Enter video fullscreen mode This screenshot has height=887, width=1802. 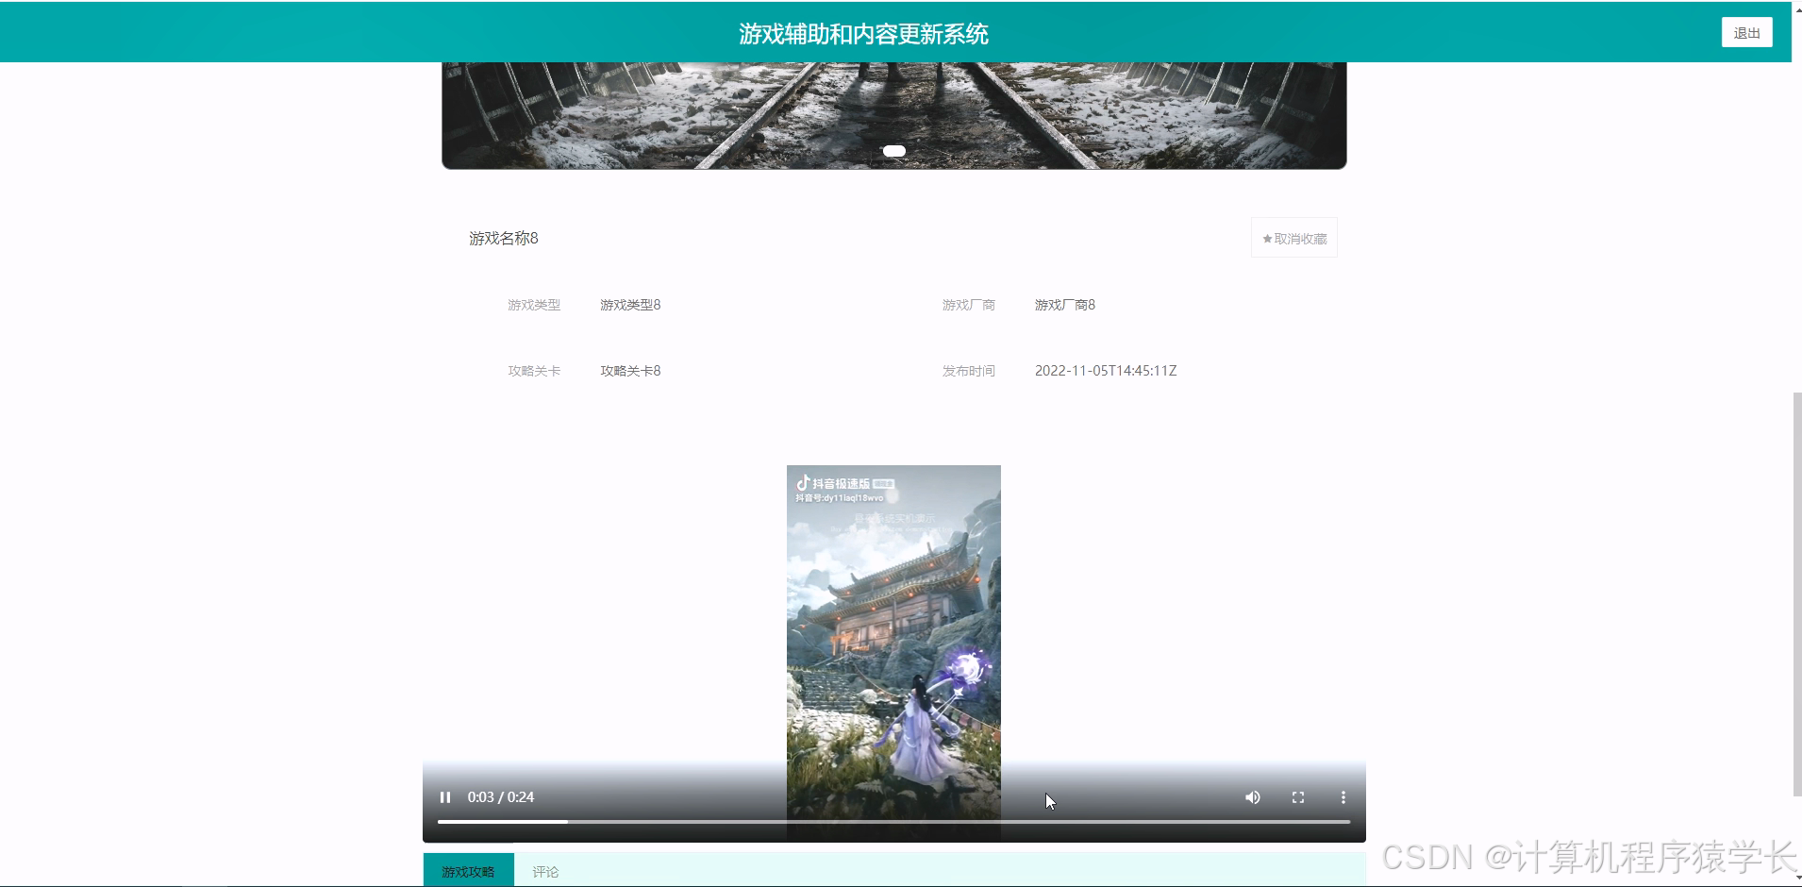1298,797
